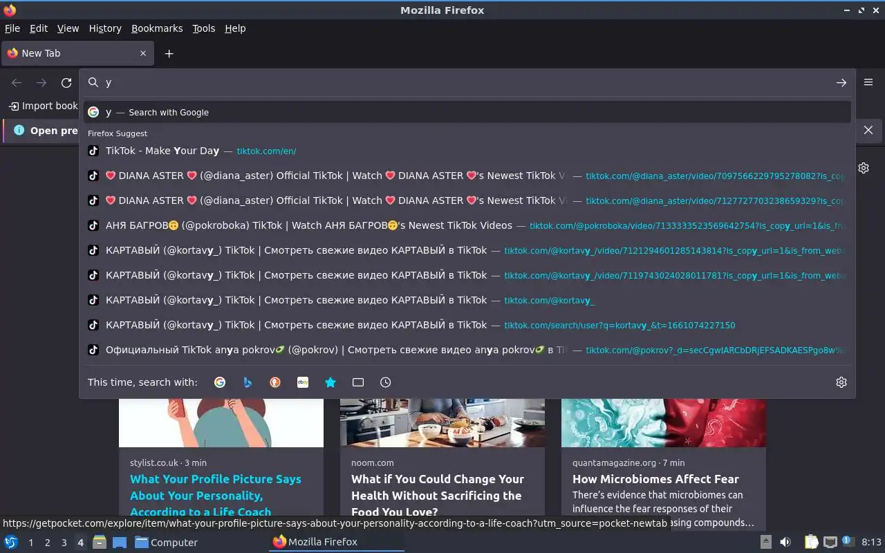
Task: Select the New Tab tab
Action: coord(77,53)
